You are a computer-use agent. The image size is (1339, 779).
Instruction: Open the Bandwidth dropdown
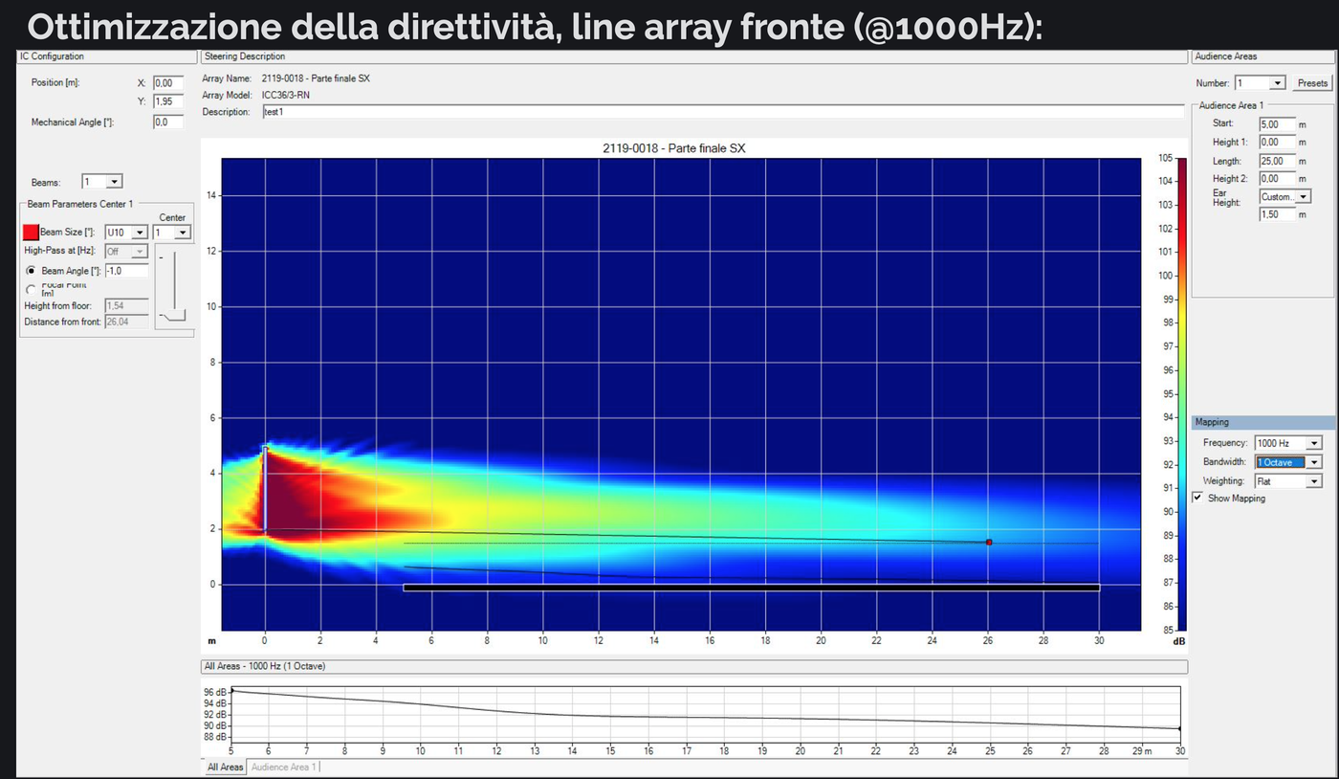[1313, 462]
